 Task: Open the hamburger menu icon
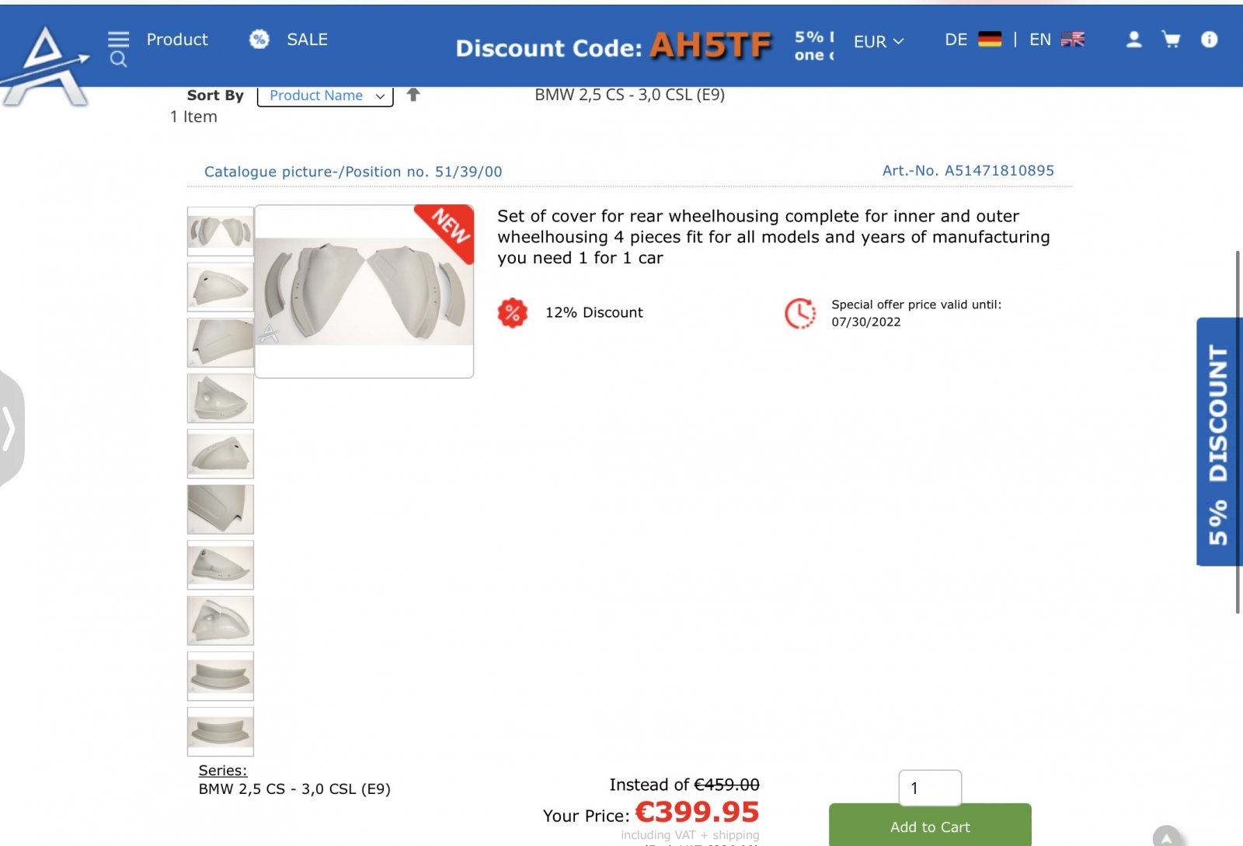tap(118, 39)
